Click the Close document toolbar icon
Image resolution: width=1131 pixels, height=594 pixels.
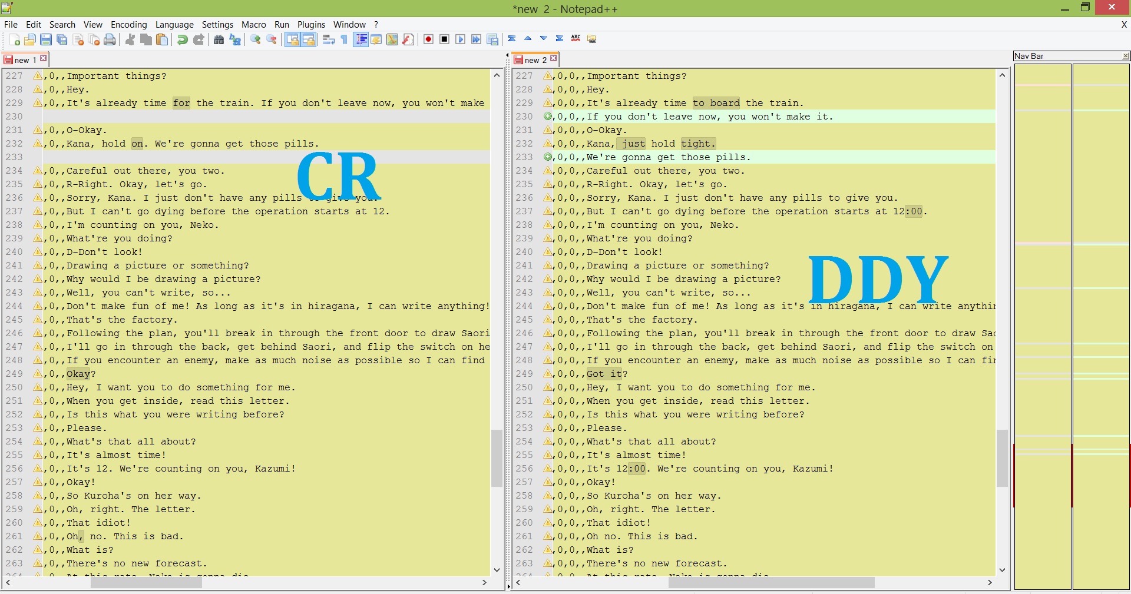(78, 39)
